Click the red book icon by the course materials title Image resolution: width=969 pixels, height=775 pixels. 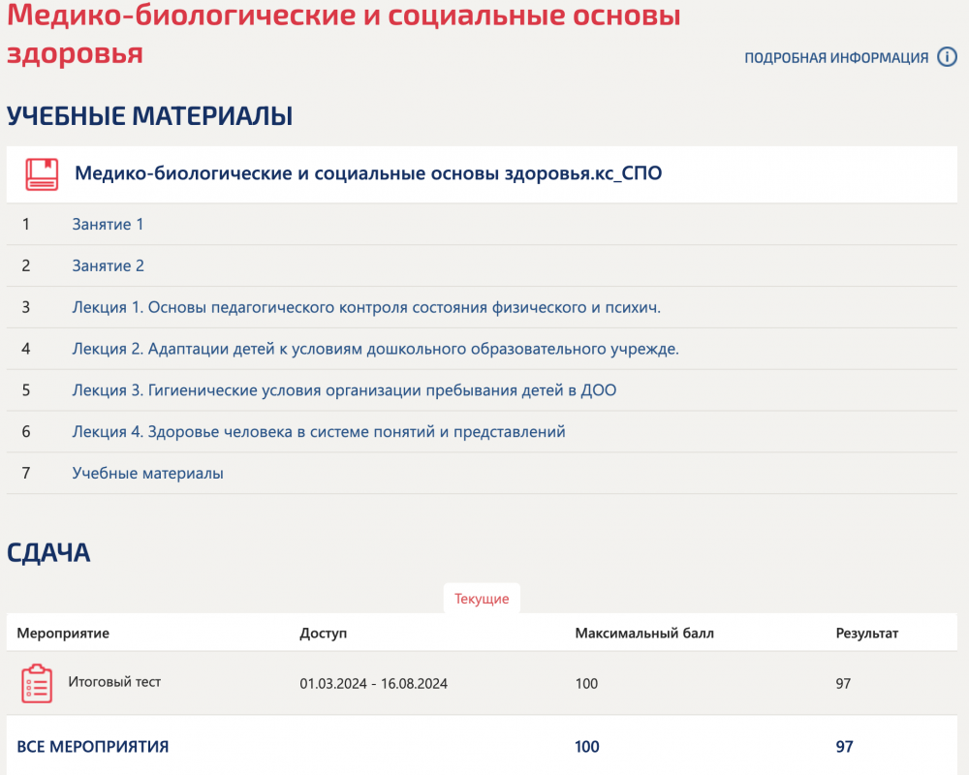[x=42, y=174]
